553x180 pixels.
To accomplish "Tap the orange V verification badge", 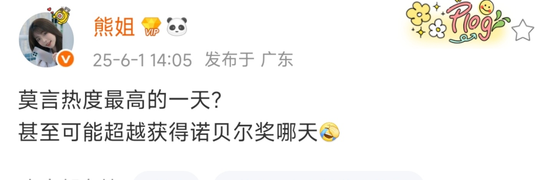I will (65, 59).
